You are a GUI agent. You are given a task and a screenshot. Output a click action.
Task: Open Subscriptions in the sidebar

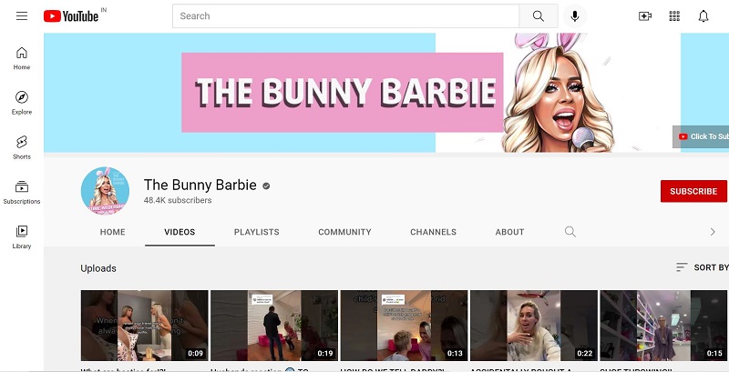[x=22, y=193]
